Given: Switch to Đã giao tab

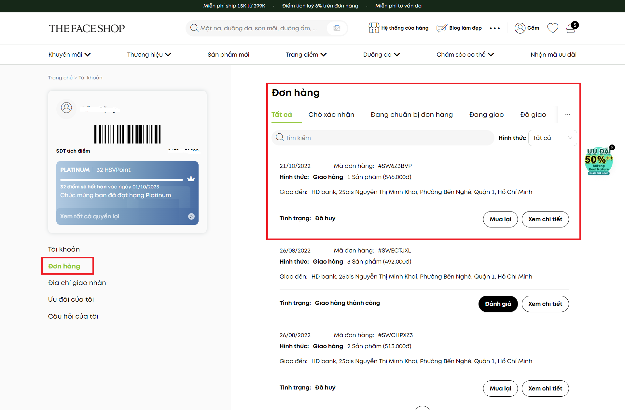Looking at the screenshot, I should (533, 115).
